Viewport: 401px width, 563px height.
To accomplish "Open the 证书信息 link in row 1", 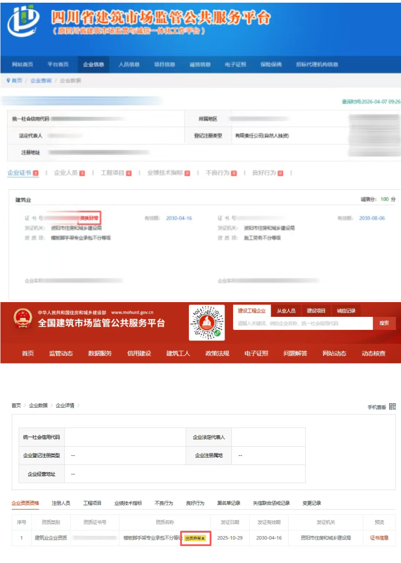I will pyautogui.click(x=379, y=538).
